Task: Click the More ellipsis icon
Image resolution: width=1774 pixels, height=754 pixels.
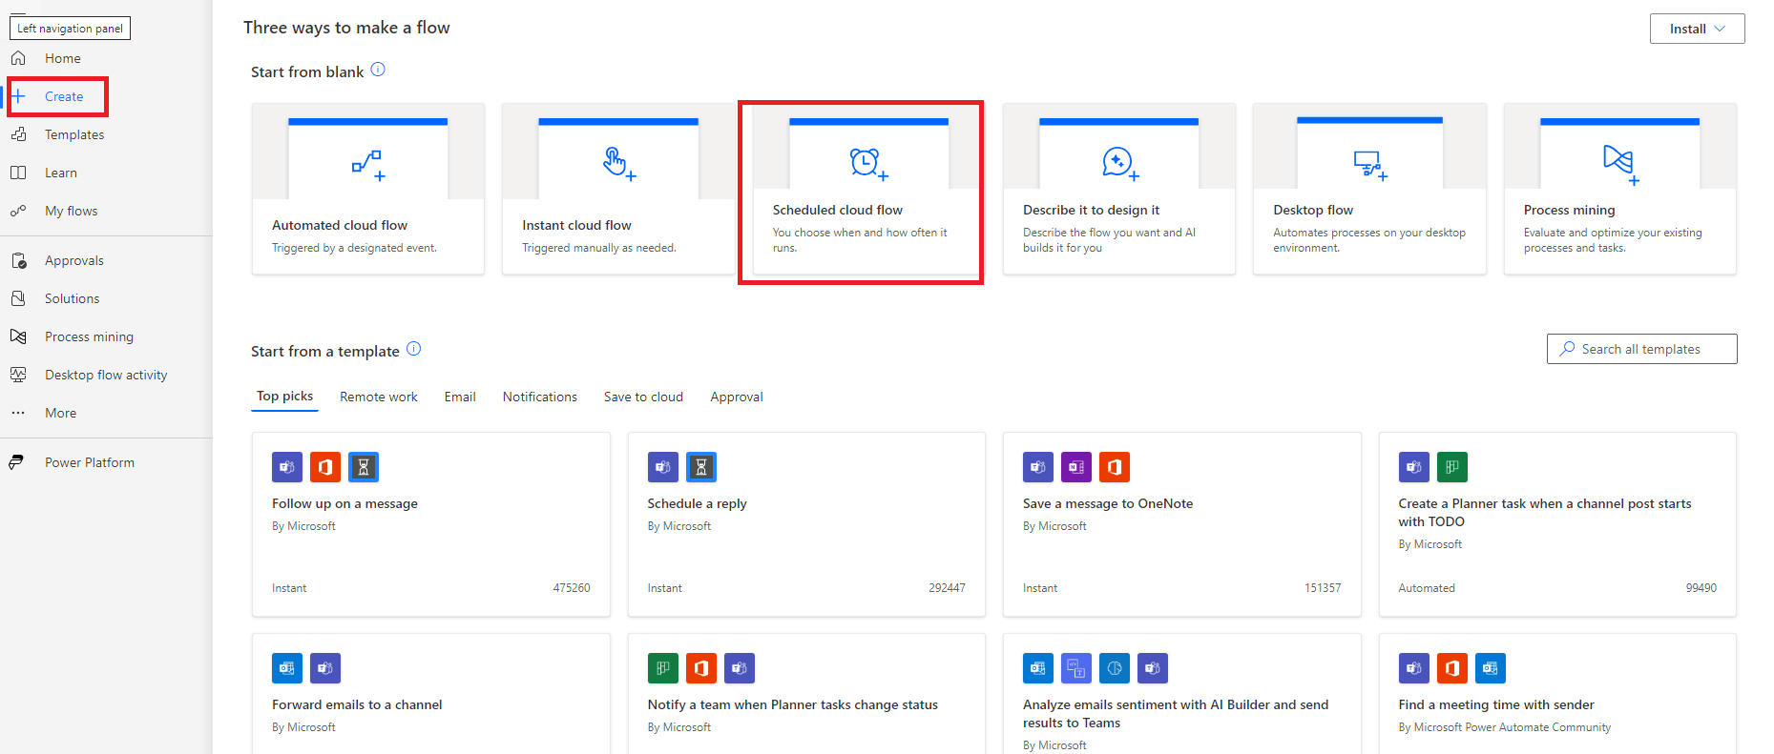Action: [18, 413]
